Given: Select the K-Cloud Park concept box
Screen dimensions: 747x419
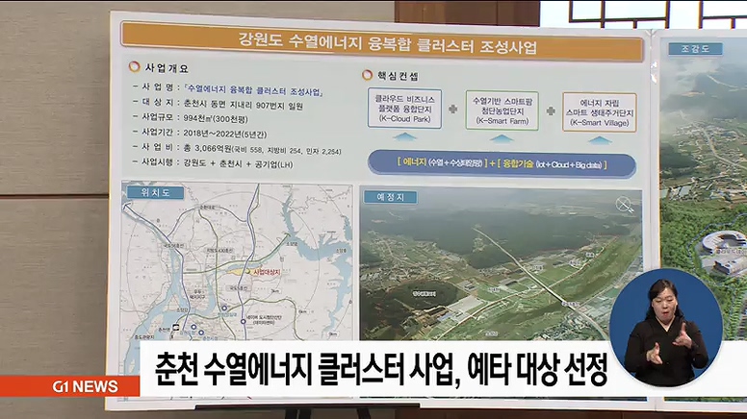Looking at the screenshot, I should coord(404,110).
